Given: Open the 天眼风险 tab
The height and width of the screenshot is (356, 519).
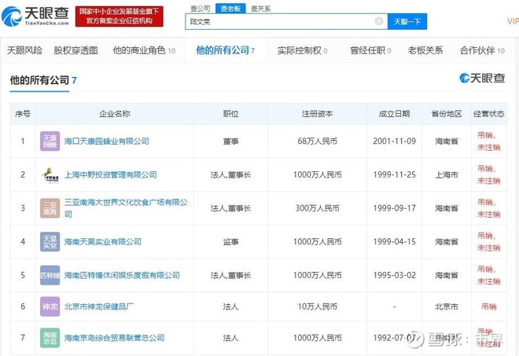Looking at the screenshot, I should tap(25, 50).
